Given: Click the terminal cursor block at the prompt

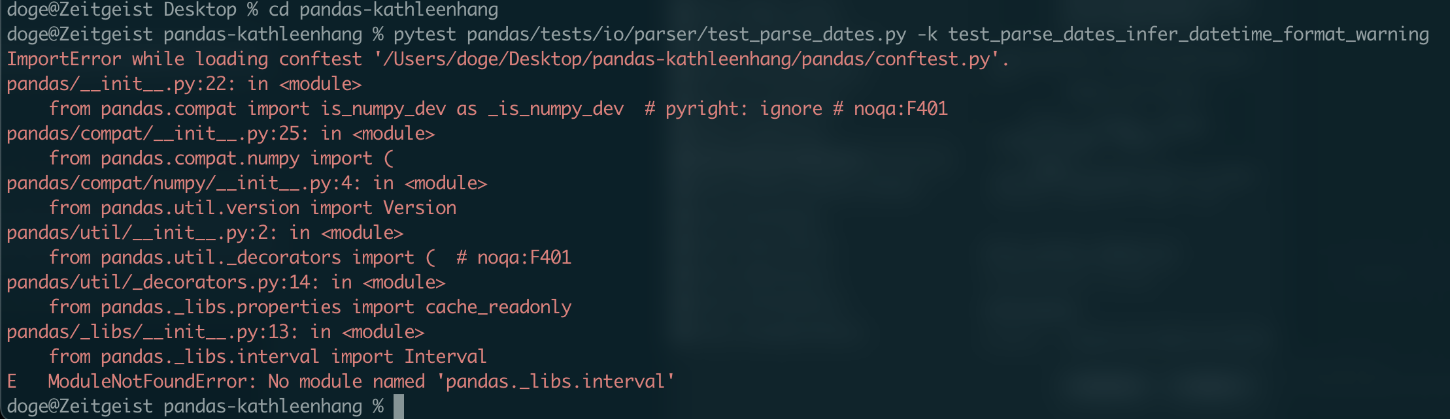Looking at the screenshot, I should click(399, 407).
